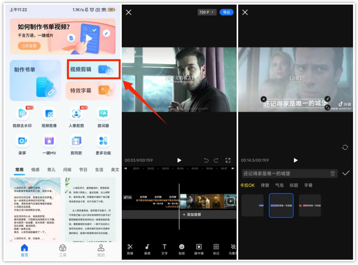This screenshot has height=265, width=358.
Task: Tap 立即查看 on the banner
Action: (29, 46)
